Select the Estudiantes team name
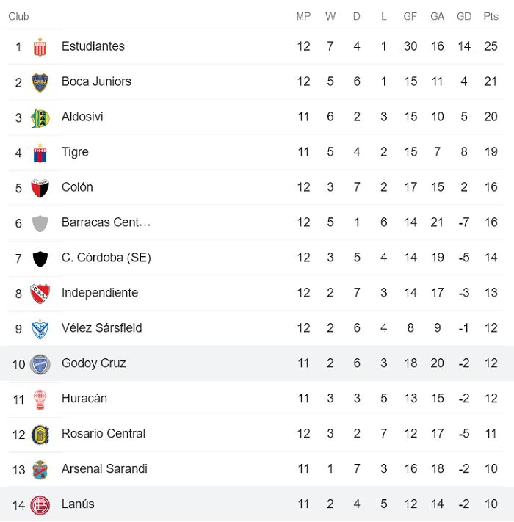514x522 pixels. tap(93, 46)
